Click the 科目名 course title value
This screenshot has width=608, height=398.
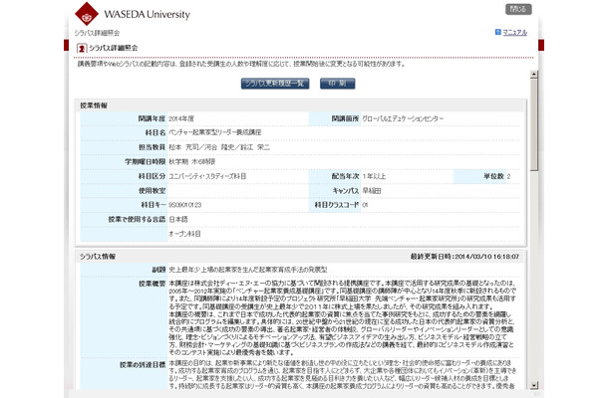pyautogui.click(x=215, y=132)
